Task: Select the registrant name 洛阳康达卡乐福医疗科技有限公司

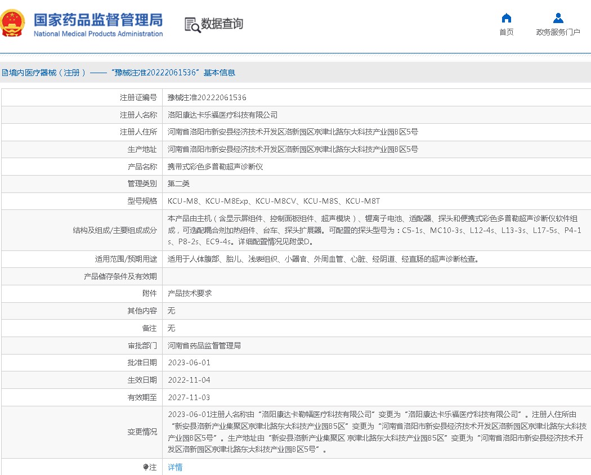Action: point(222,115)
